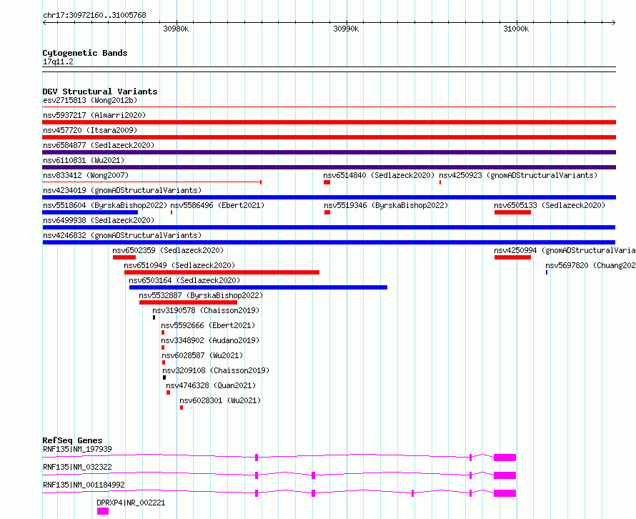The image size is (636, 519).
Task: Select the nsv5518604 (ByrskaBishop2022) blue bar
Action: coord(90,212)
